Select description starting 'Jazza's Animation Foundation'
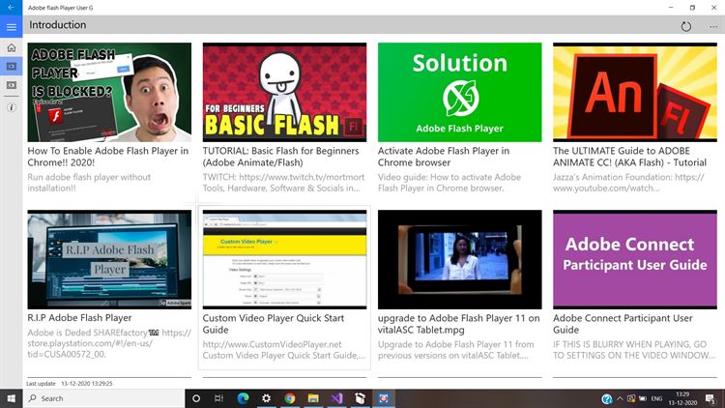This screenshot has width=725, height=408. pyautogui.click(x=628, y=183)
